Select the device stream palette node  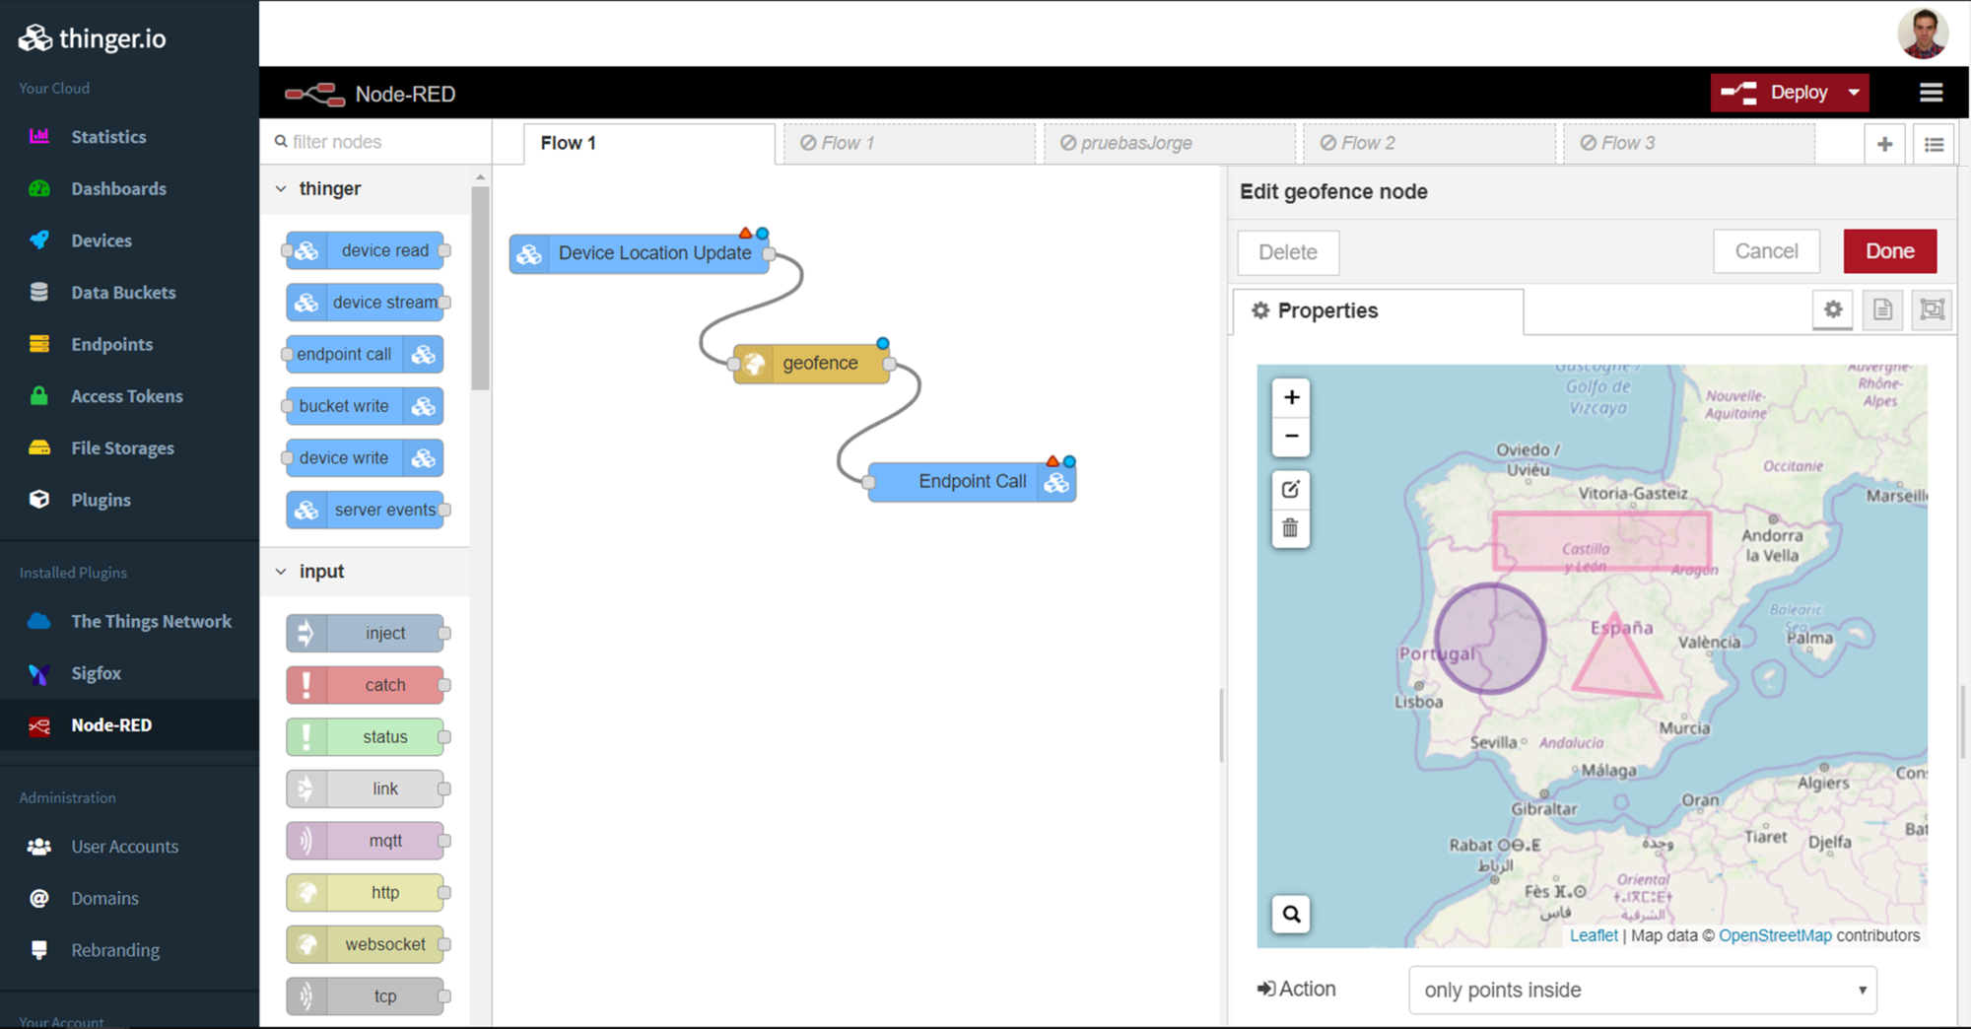click(366, 303)
